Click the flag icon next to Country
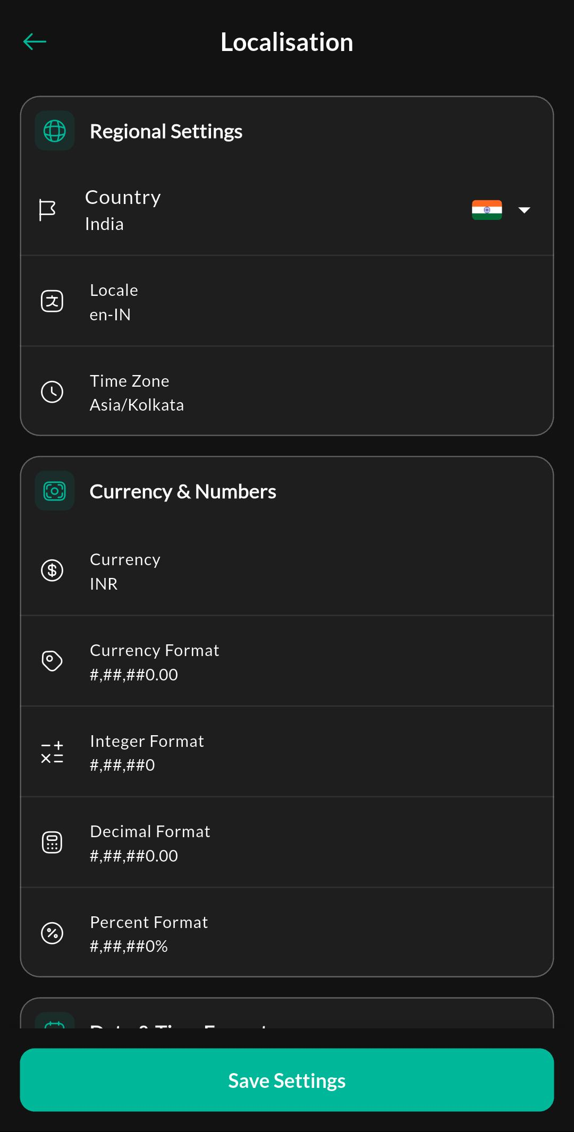Viewport: 574px width, 1132px height. pyautogui.click(x=47, y=210)
